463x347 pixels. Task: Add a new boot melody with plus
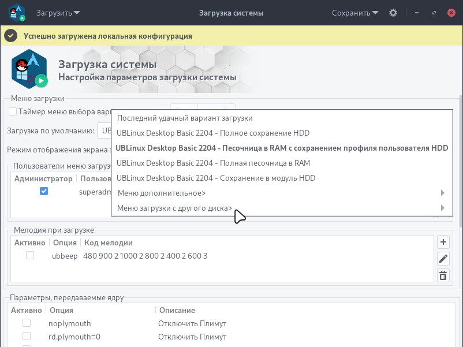[x=443, y=242]
